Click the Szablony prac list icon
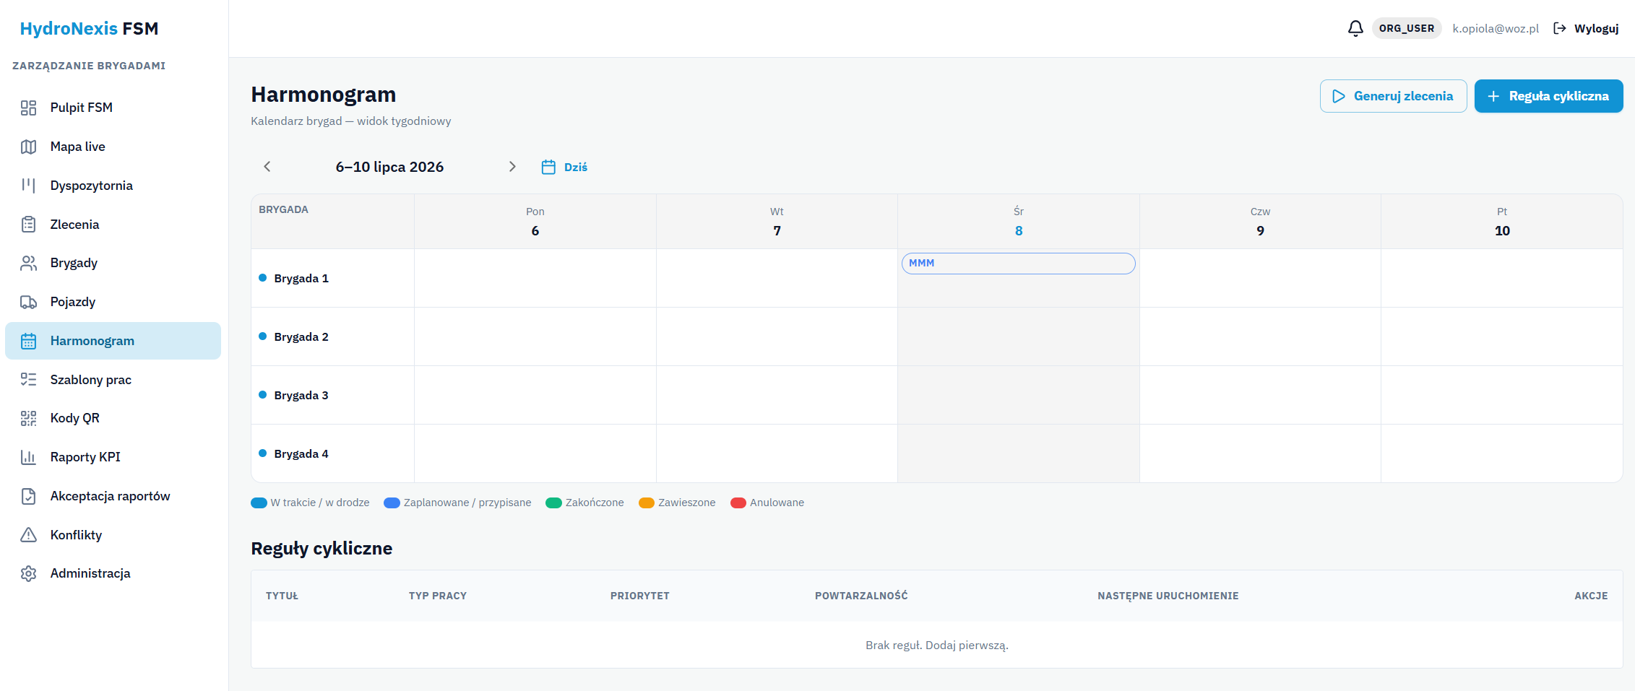Screen dimensions: 1635x691 click(x=28, y=380)
